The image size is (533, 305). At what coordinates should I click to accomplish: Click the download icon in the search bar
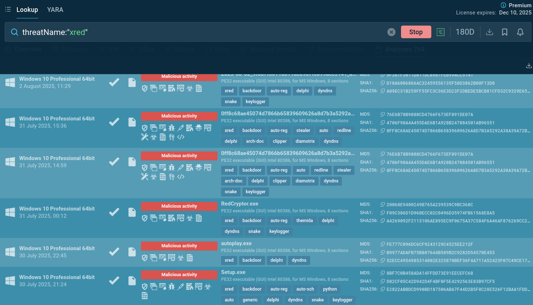(489, 32)
